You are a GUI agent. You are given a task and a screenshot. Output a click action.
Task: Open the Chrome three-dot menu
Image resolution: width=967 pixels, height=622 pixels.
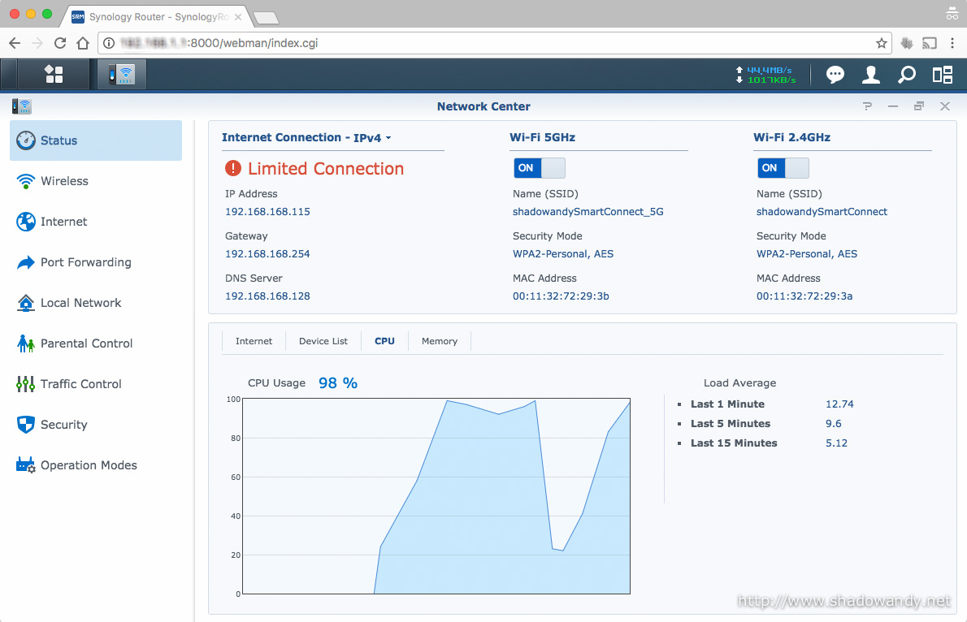pyautogui.click(x=952, y=43)
